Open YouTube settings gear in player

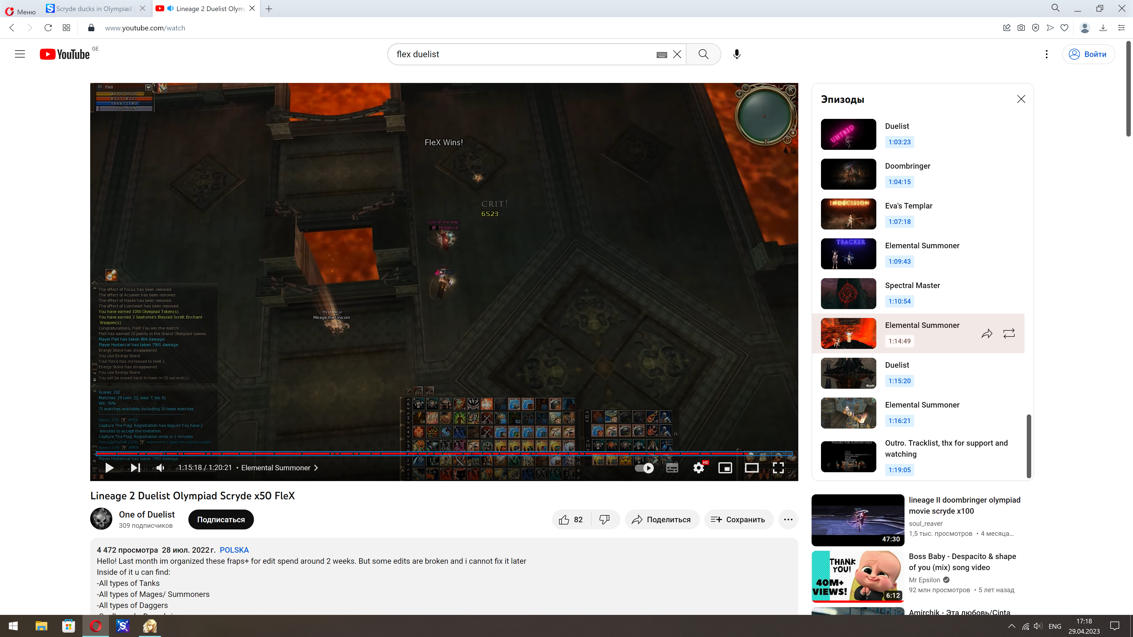pyautogui.click(x=698, y=468)
